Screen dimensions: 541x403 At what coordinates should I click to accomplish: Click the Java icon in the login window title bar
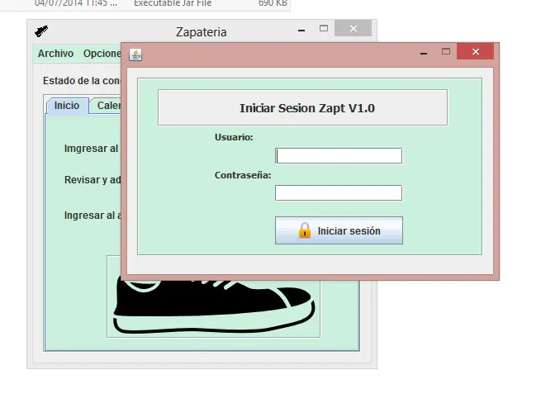click(x=135, y=55)
